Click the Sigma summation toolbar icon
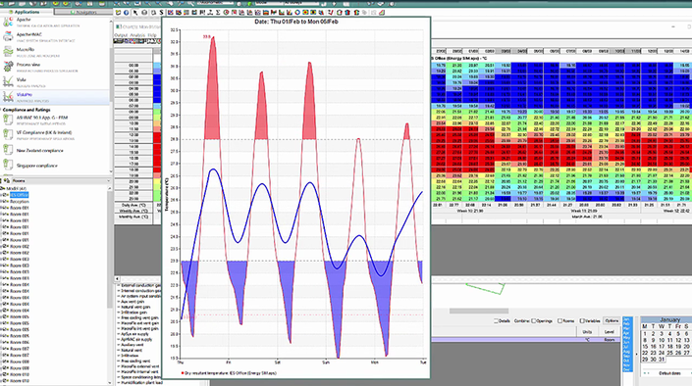Viewport: 692px width, 386px height. click(x=218, y=13)
